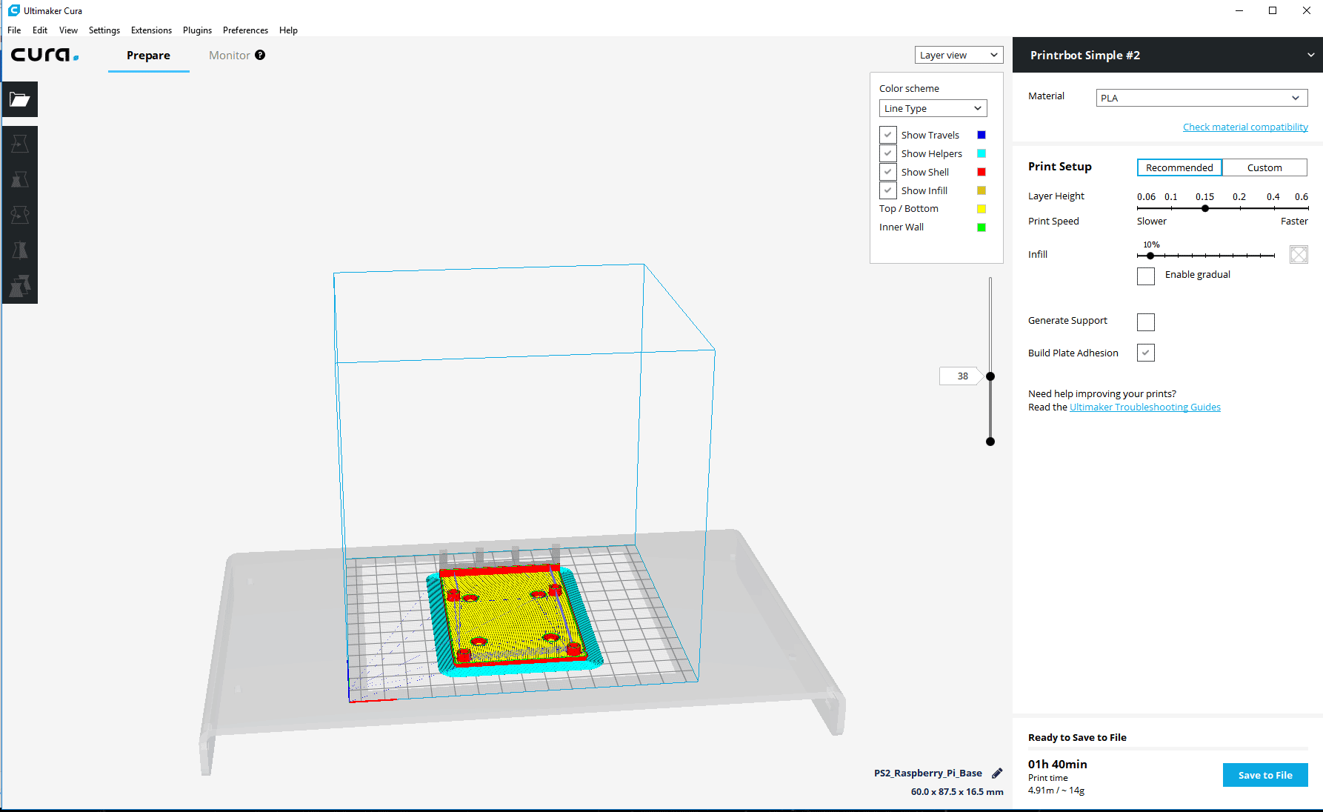1323x812 pixels.
Task: Open the File menu
Action: click(14, 30)
